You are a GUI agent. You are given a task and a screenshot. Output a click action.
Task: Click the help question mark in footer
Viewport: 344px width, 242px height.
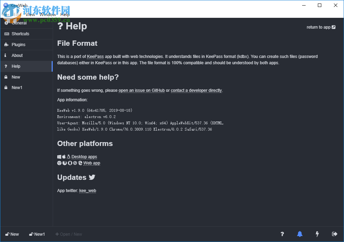[x=282, y=234]
